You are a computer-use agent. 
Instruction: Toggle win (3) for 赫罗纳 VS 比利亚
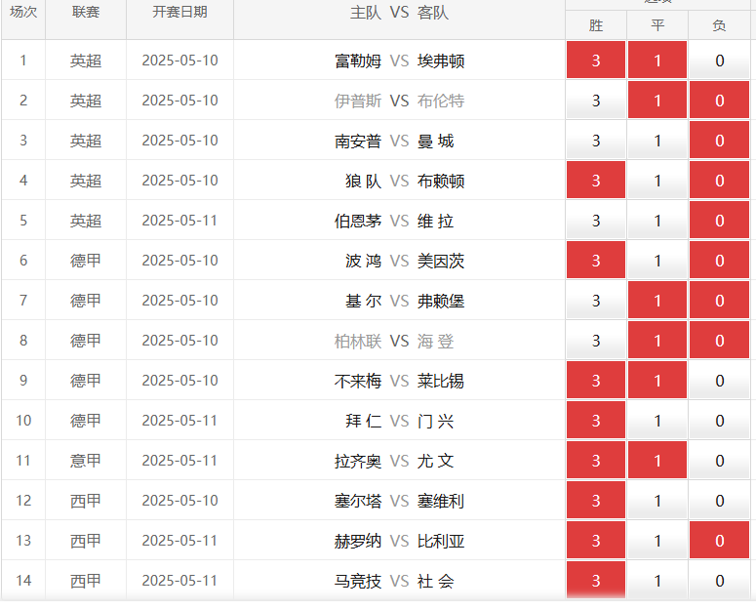click(596, 540)
